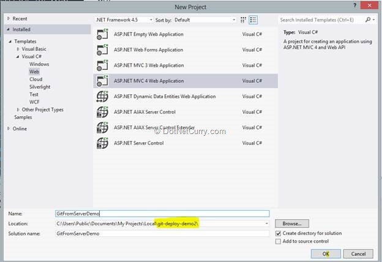
Task: Collapse the Installed section
Action: [x=9, y=29]
